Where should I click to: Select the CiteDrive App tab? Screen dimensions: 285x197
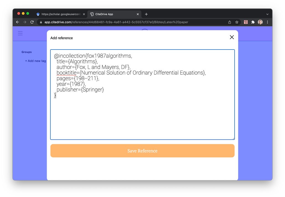pos(111,14)
